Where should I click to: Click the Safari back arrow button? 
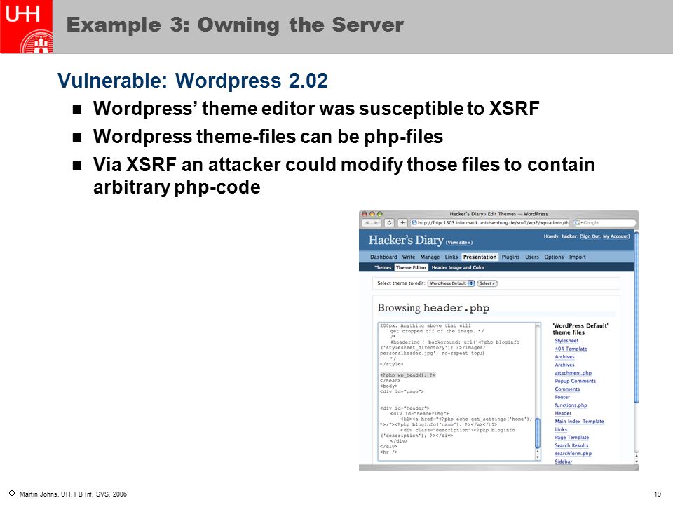pyautogui.click(x=367, y=223)
